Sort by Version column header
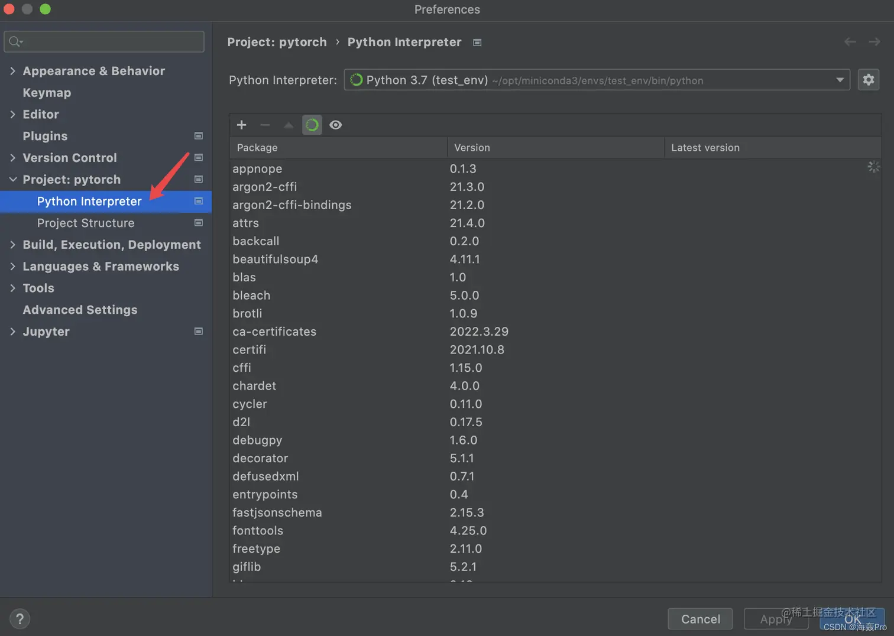Screen dimensions: 894x636 [x=556, y=148]
